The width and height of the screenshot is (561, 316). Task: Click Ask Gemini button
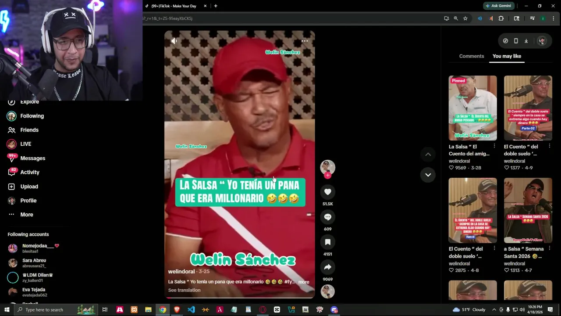point(499,6)
